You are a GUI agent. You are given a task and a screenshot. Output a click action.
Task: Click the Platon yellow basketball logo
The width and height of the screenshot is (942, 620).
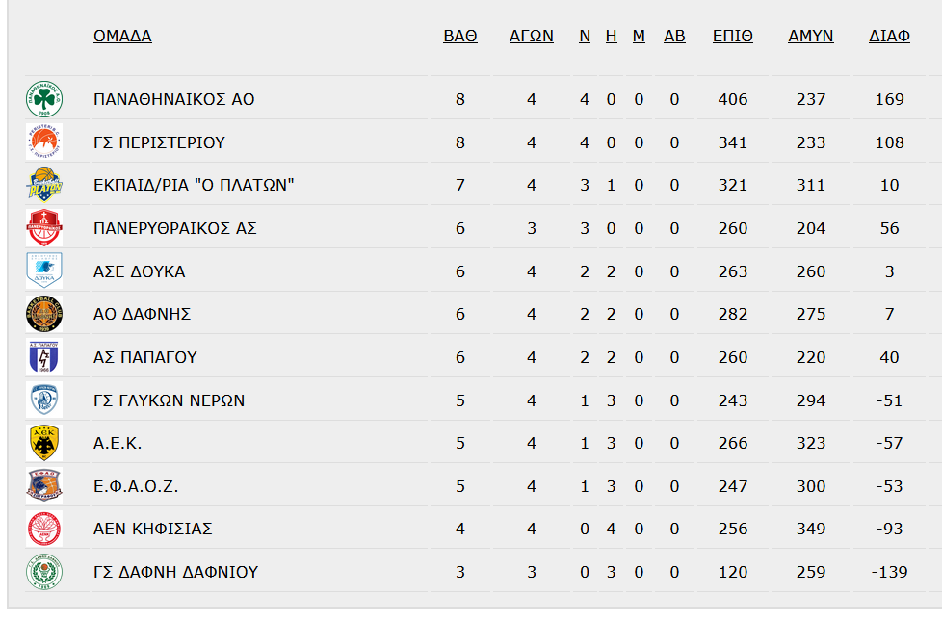(x=44, y=185)
